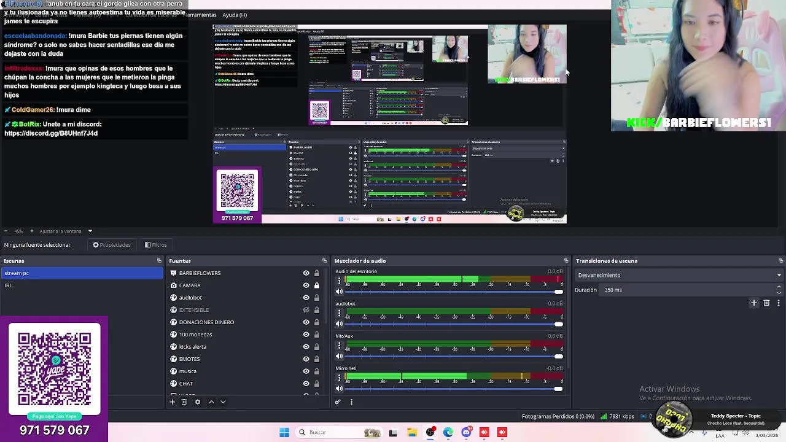
Task: Open advanced audio properties gears icon
Action: coord(338,402)
